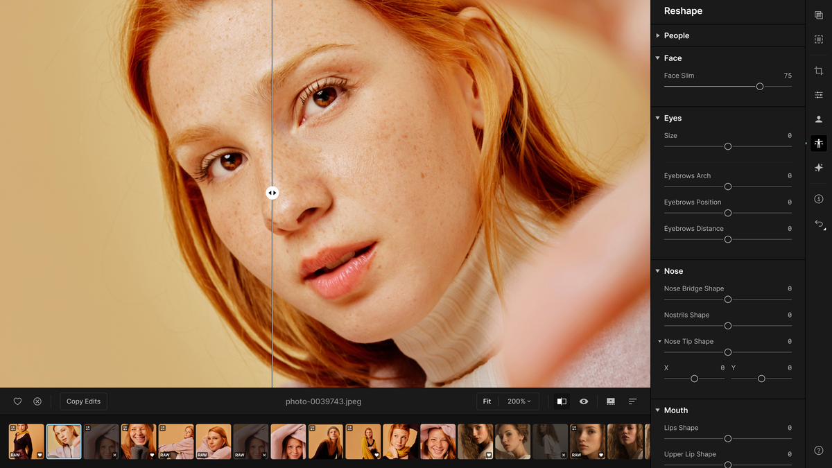This screenshot has width=832, height=468.
Task: Click the help question mark icon
Action: pyautogui.click(x=819, y=451)
